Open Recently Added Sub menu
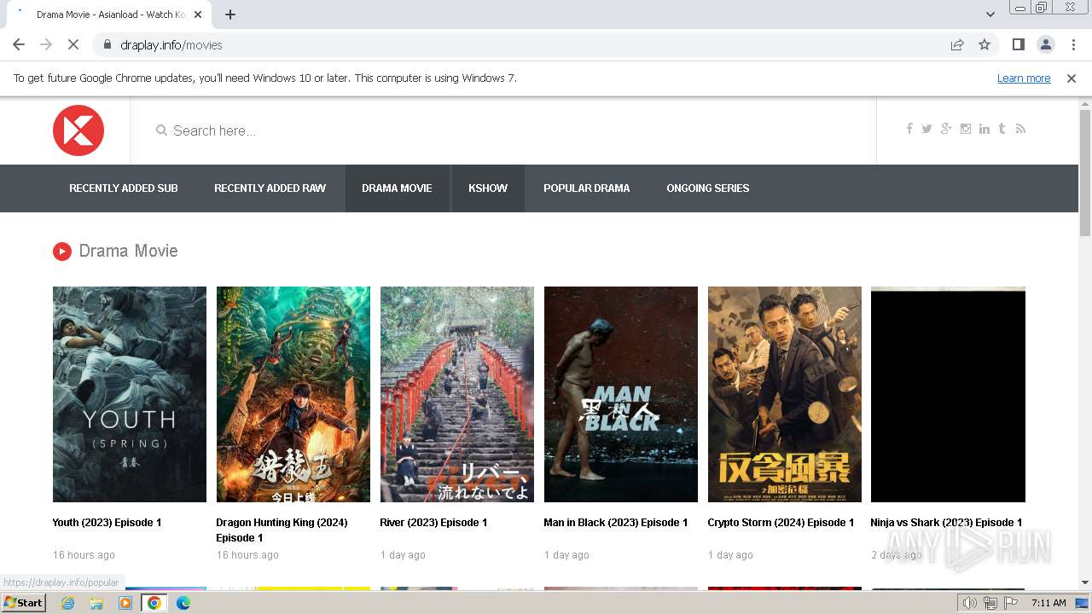Viewport: 1092px width, 614px height. pyautogui.click(x=124, y=188)
